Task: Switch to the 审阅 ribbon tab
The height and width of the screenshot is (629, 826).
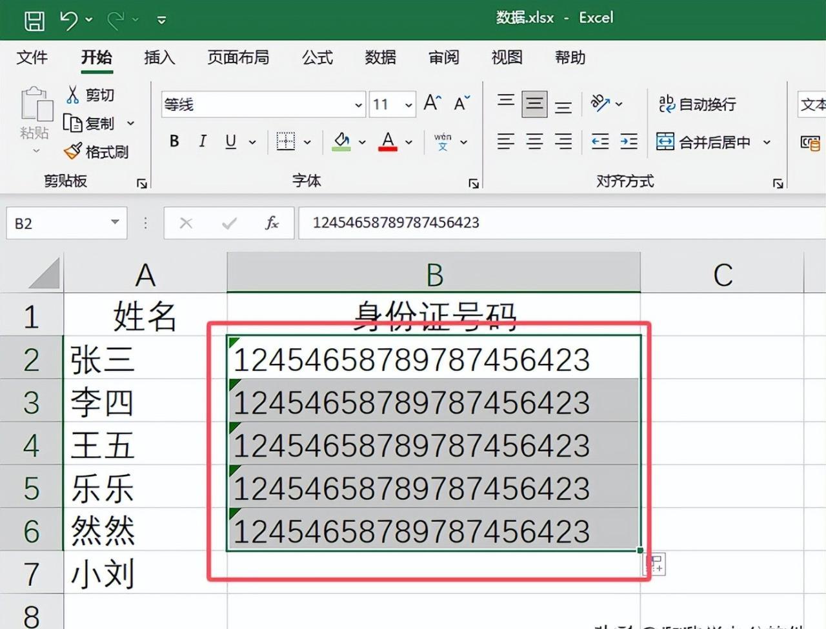Action: [x=443, y=57]
